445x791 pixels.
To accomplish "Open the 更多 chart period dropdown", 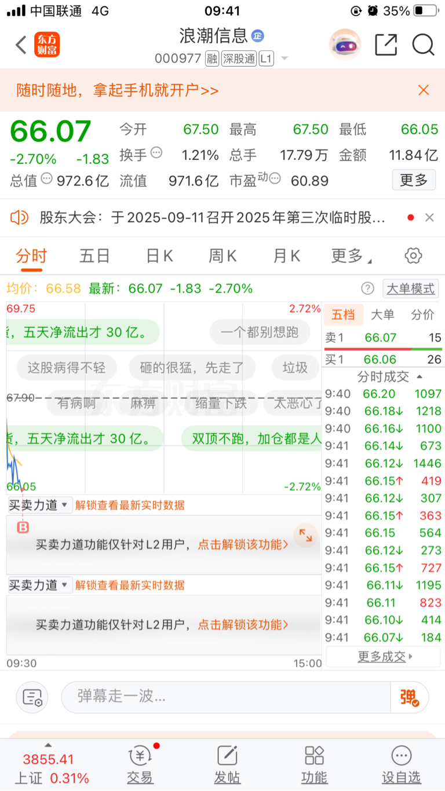I will (x=352, y=255).
